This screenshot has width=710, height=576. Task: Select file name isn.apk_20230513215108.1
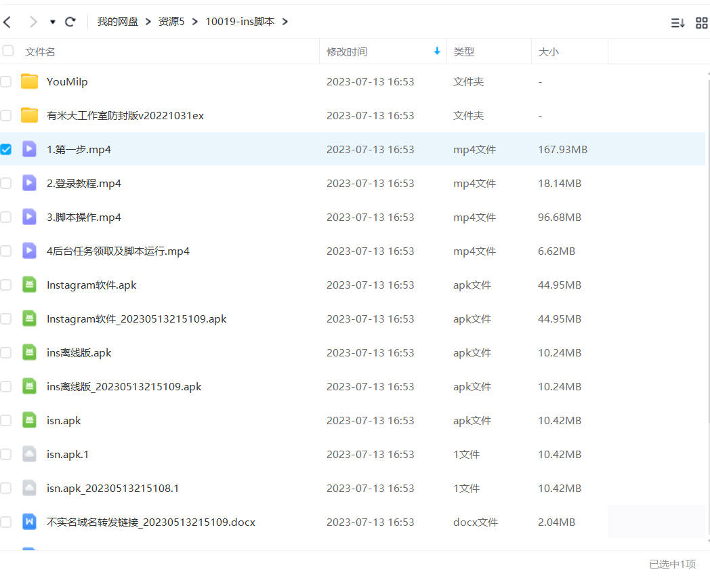tap(112, 489)
